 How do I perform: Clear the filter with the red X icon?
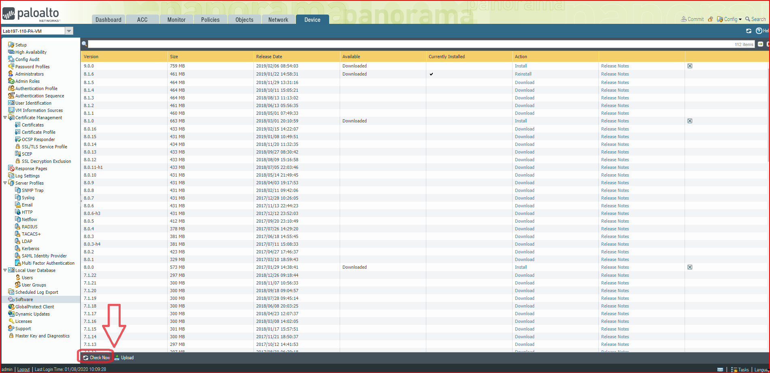tap(768, 44)
